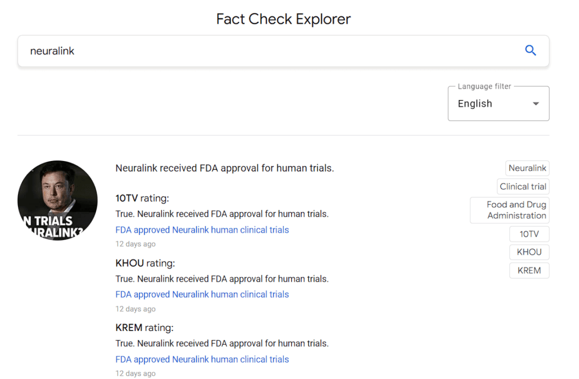The width and height of the screenshot is (579, 379).
Task: Open the first FDA approved Neuralink trials link
Action: coord(202,229)
